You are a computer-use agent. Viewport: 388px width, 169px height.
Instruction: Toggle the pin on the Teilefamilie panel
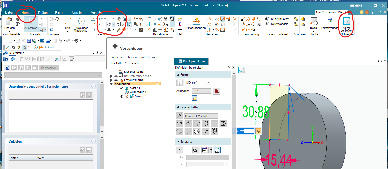point(97,53)
